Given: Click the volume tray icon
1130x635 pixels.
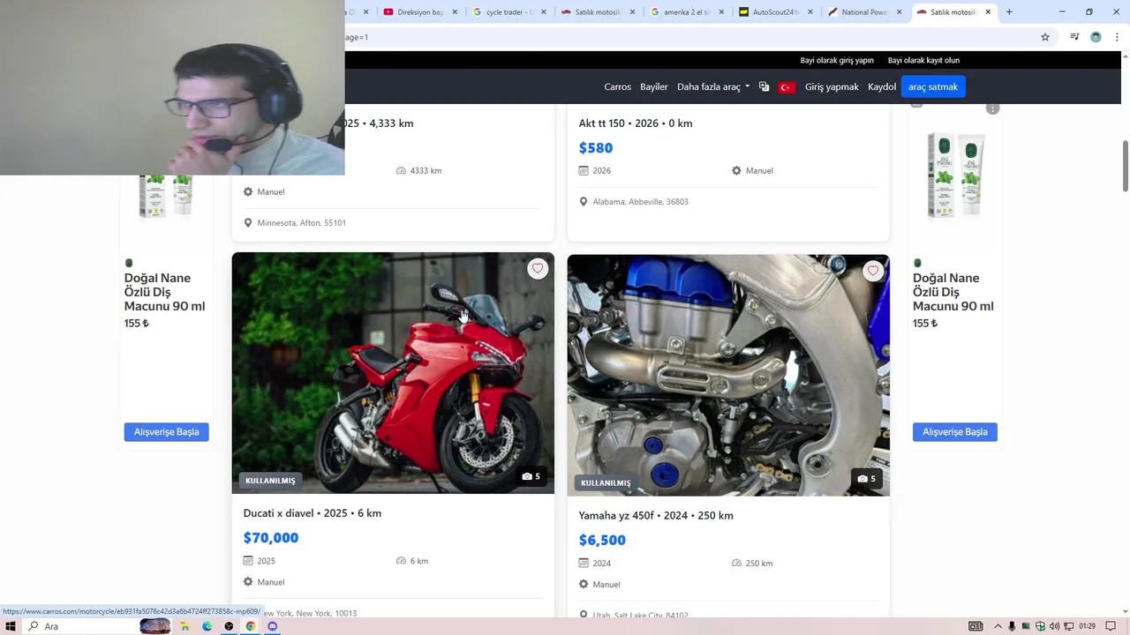Looking at the screenshot, I should (1054, 626).
